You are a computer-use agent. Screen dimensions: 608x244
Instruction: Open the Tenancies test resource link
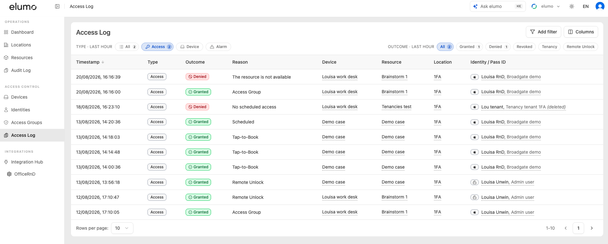tap(396, 107)
